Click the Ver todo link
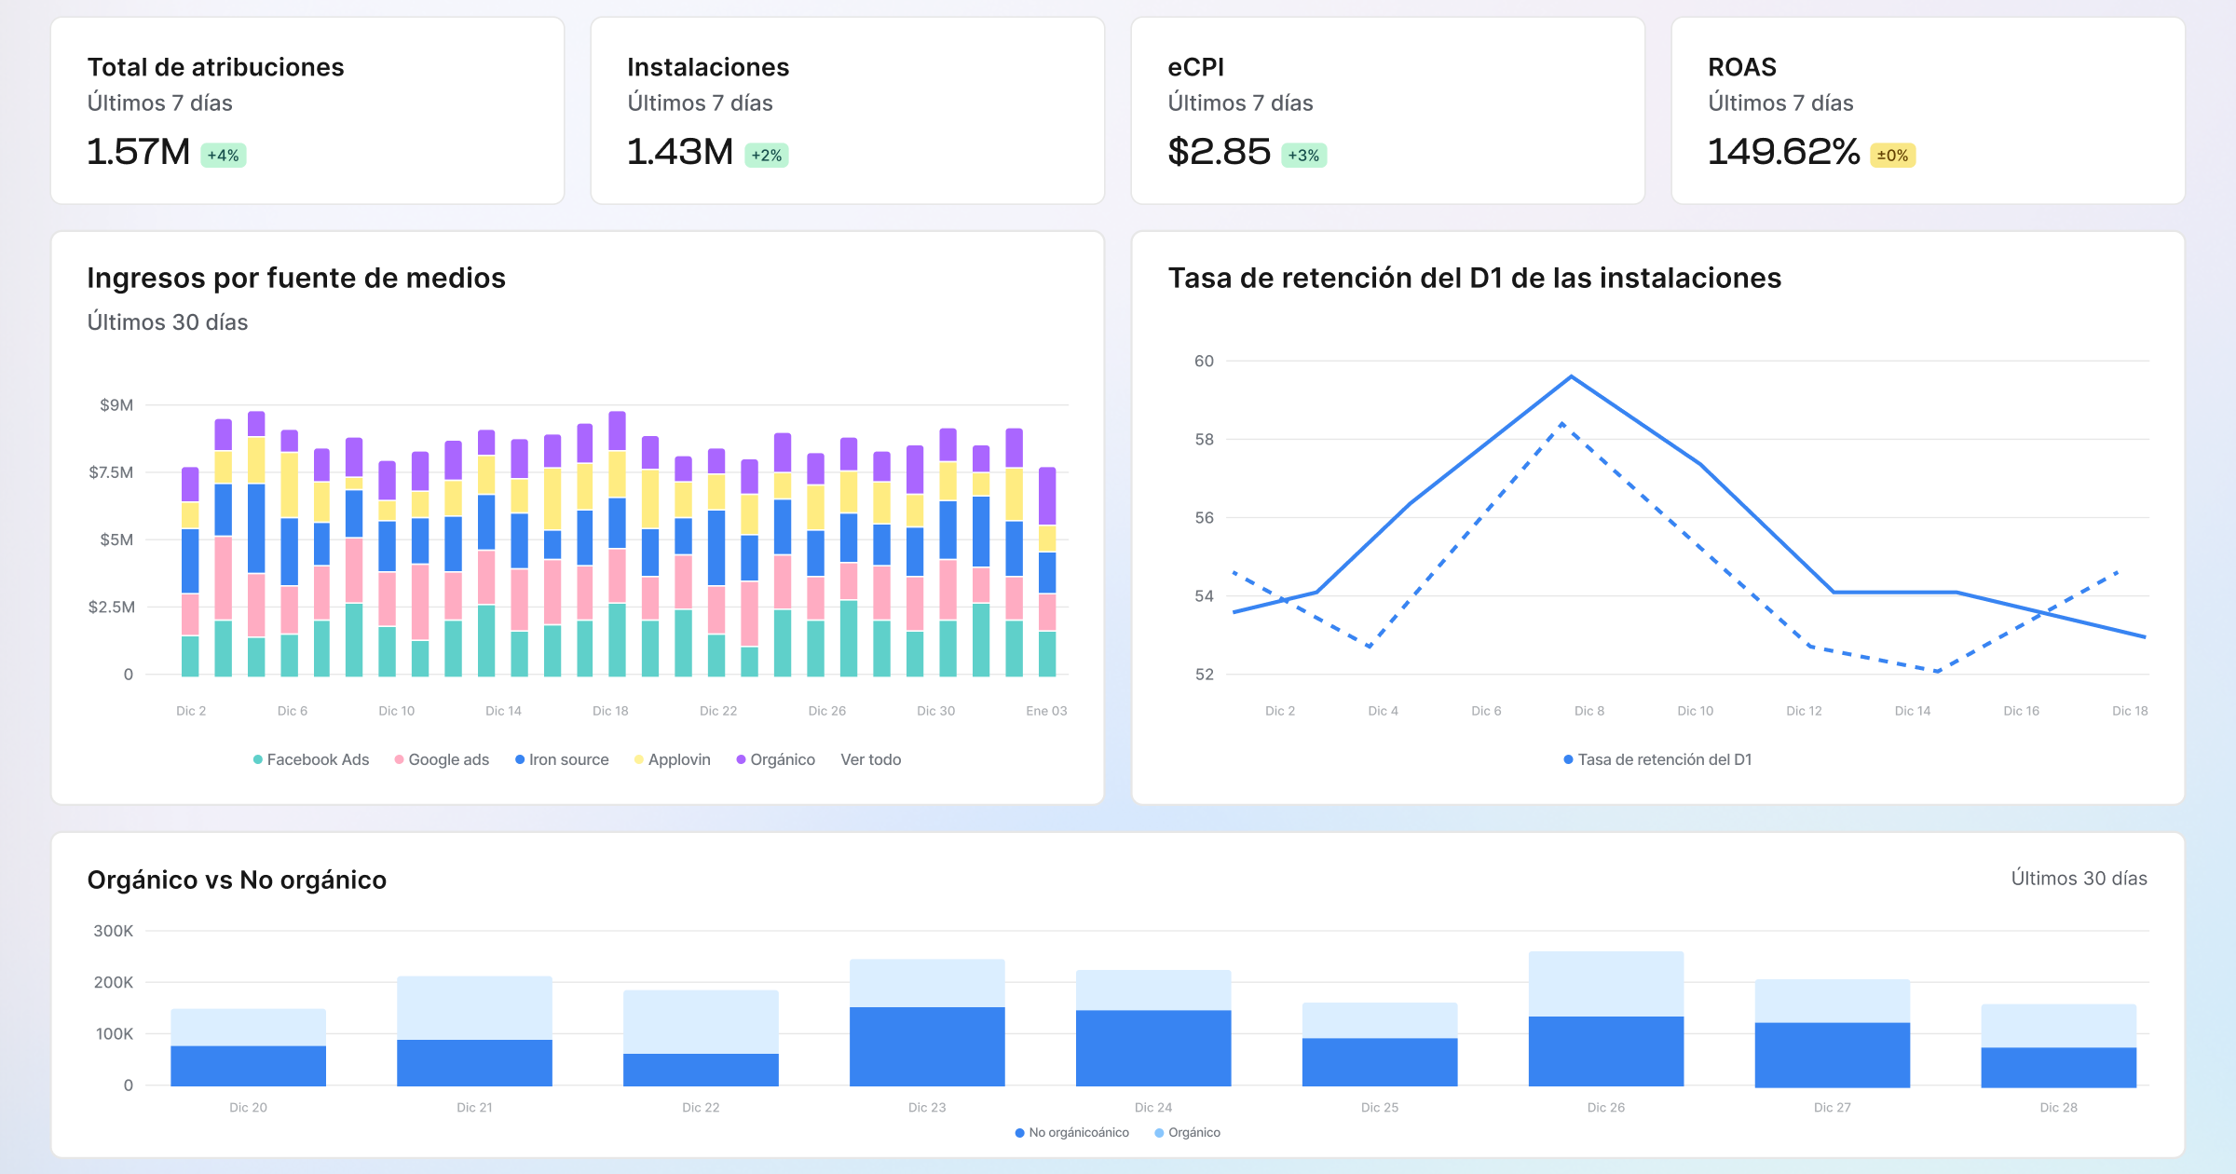The image size is (2236, 1174). coord(871,759)
